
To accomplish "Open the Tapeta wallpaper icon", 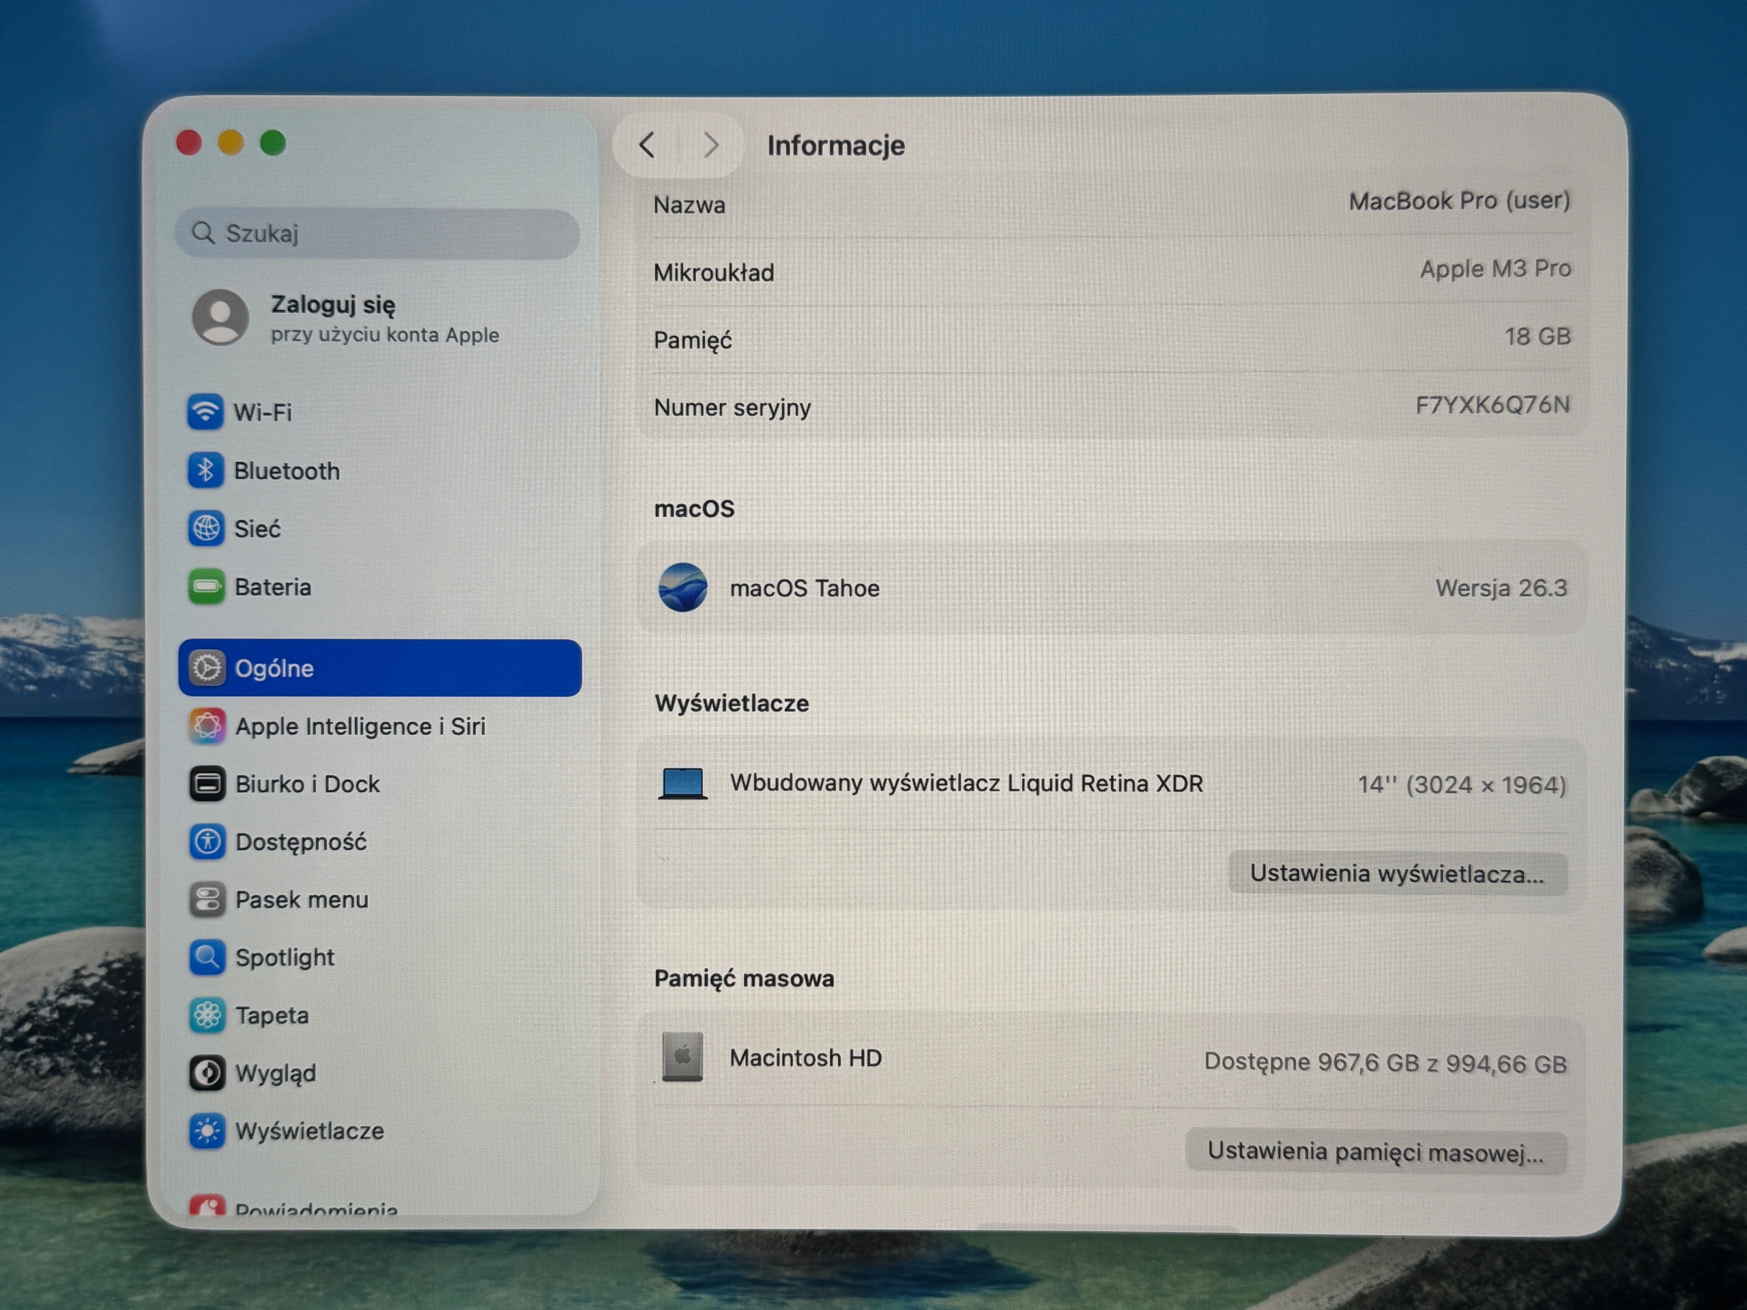I will (207, 1015).
